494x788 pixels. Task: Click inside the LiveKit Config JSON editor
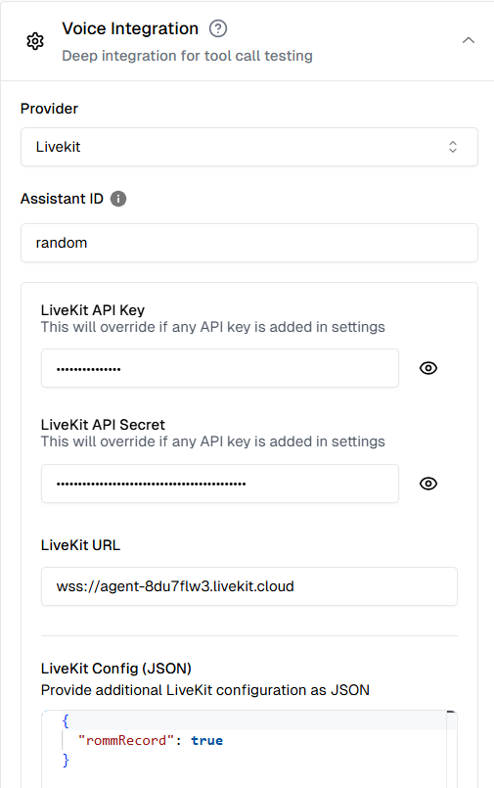tap(249, 749)
